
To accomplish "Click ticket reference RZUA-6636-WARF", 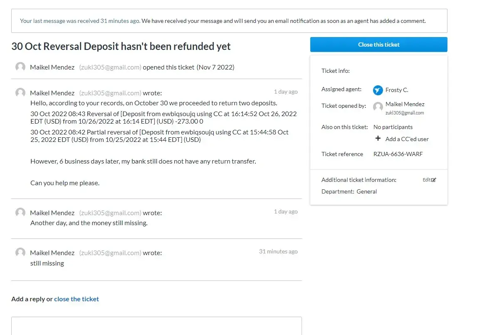I will click(x=398, y=154).
